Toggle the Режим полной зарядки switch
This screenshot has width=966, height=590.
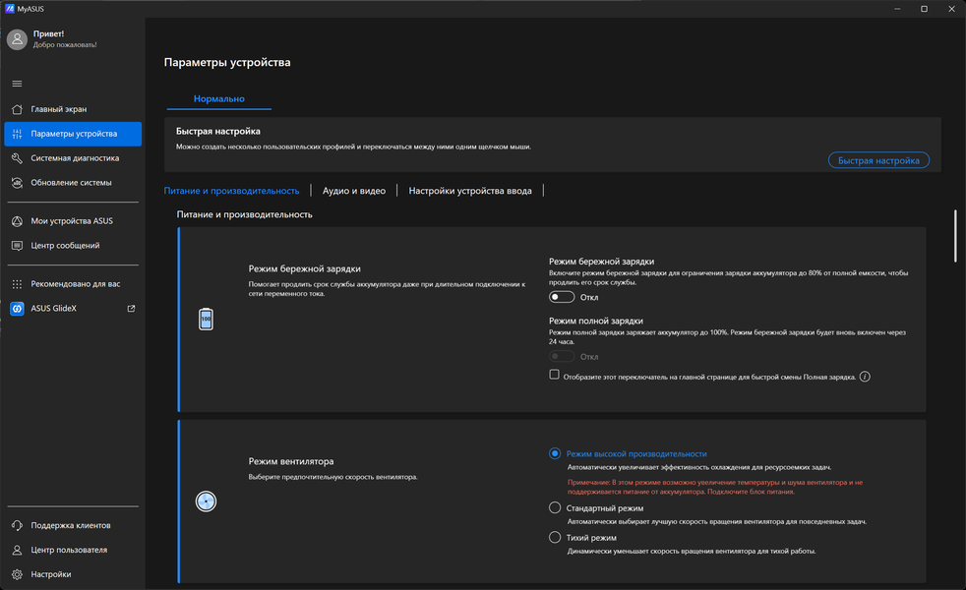[x=562, y=357]
